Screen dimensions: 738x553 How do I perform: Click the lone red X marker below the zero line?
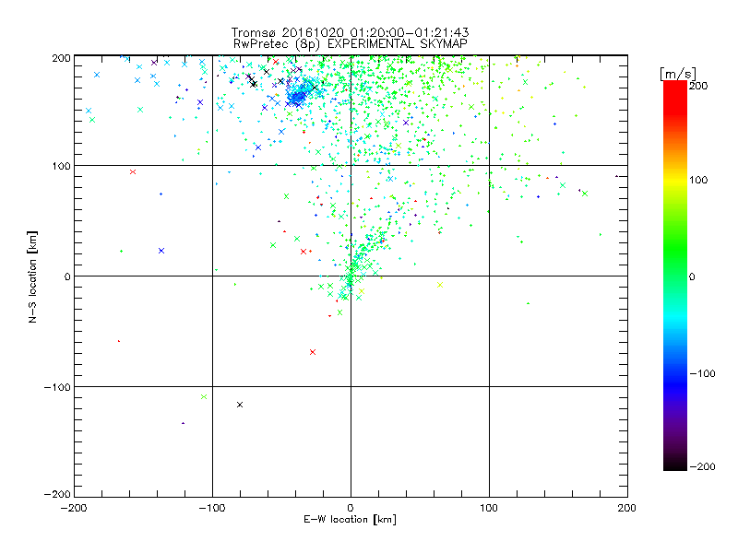point(313,352)
